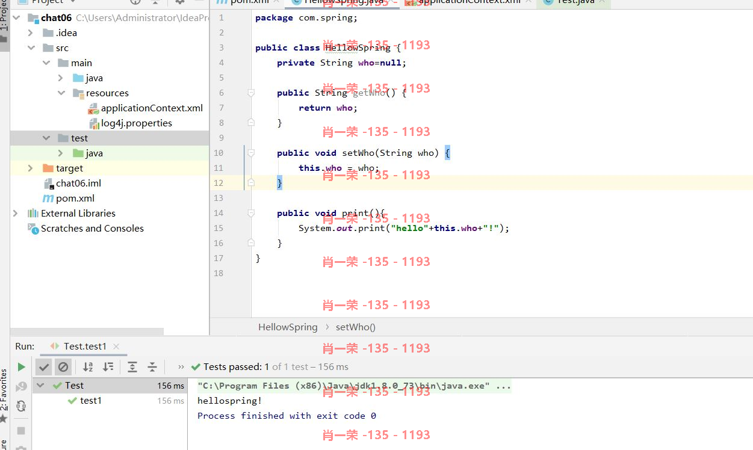Click the Scratches and Consoles icon
The height and width of the screenshot is (450, 753).
point(33,229)
